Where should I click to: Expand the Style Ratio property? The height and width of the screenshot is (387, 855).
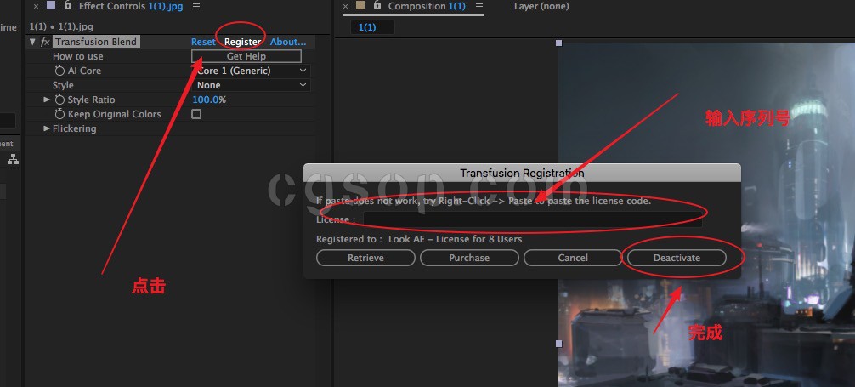[x=47, y=100]
